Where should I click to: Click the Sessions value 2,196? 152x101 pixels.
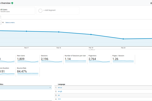pyautogui.click(x=45, y=59)
